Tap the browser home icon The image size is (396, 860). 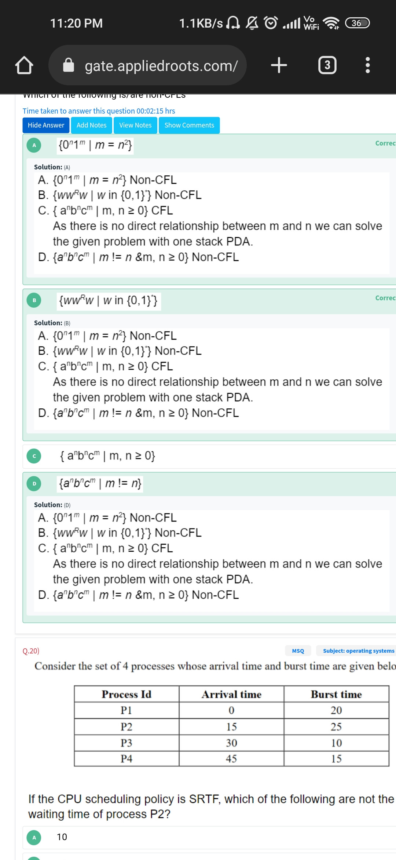[x=24, y=65]
